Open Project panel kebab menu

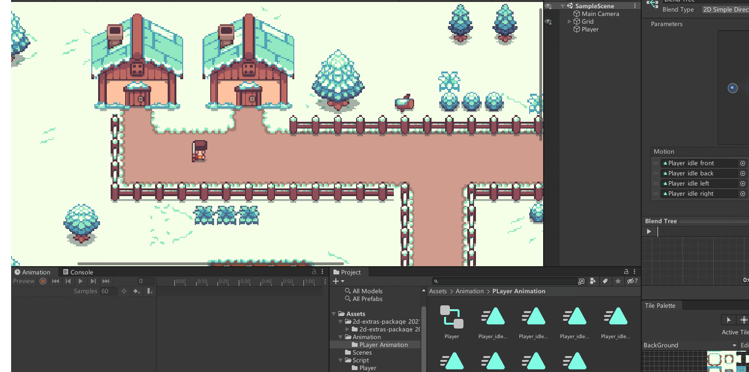(635, 272)
